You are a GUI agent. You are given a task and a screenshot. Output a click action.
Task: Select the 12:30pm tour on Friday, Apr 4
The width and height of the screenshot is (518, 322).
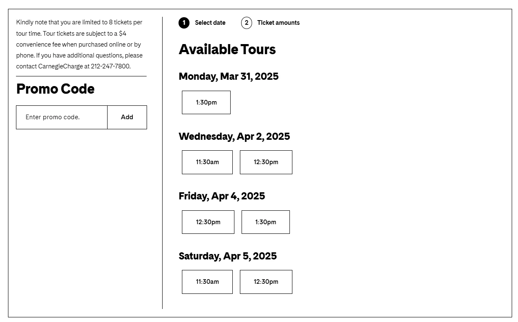[208, 222]
